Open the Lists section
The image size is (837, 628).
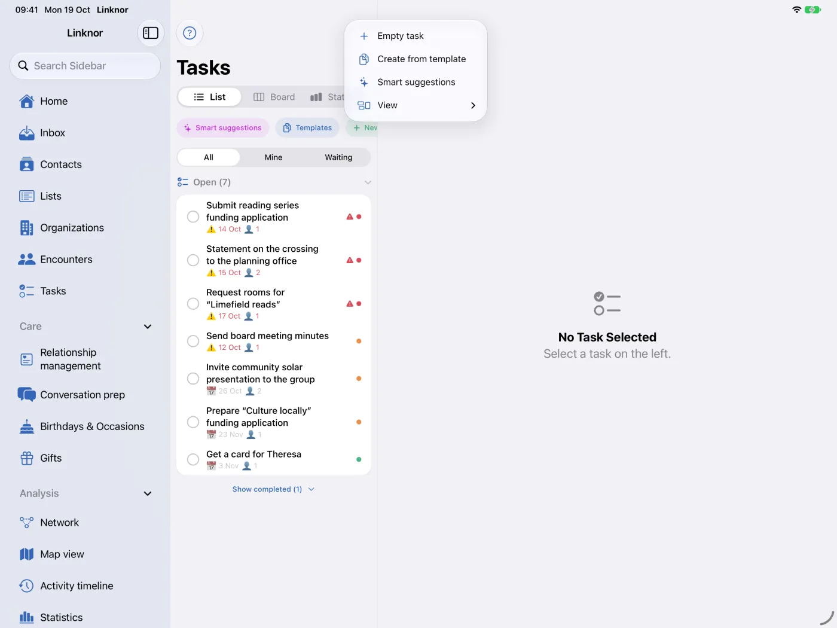[x=85, y=196]
